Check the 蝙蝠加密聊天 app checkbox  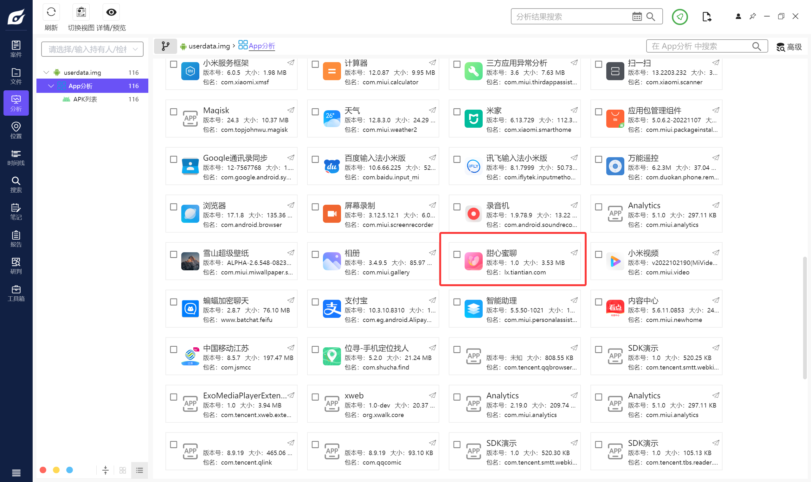coord(173,302)
